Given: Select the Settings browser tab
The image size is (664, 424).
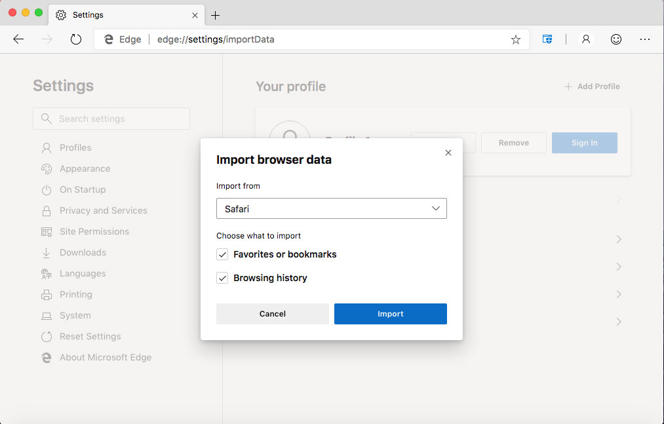Looking at the screenshot, I should click(127, 15).
